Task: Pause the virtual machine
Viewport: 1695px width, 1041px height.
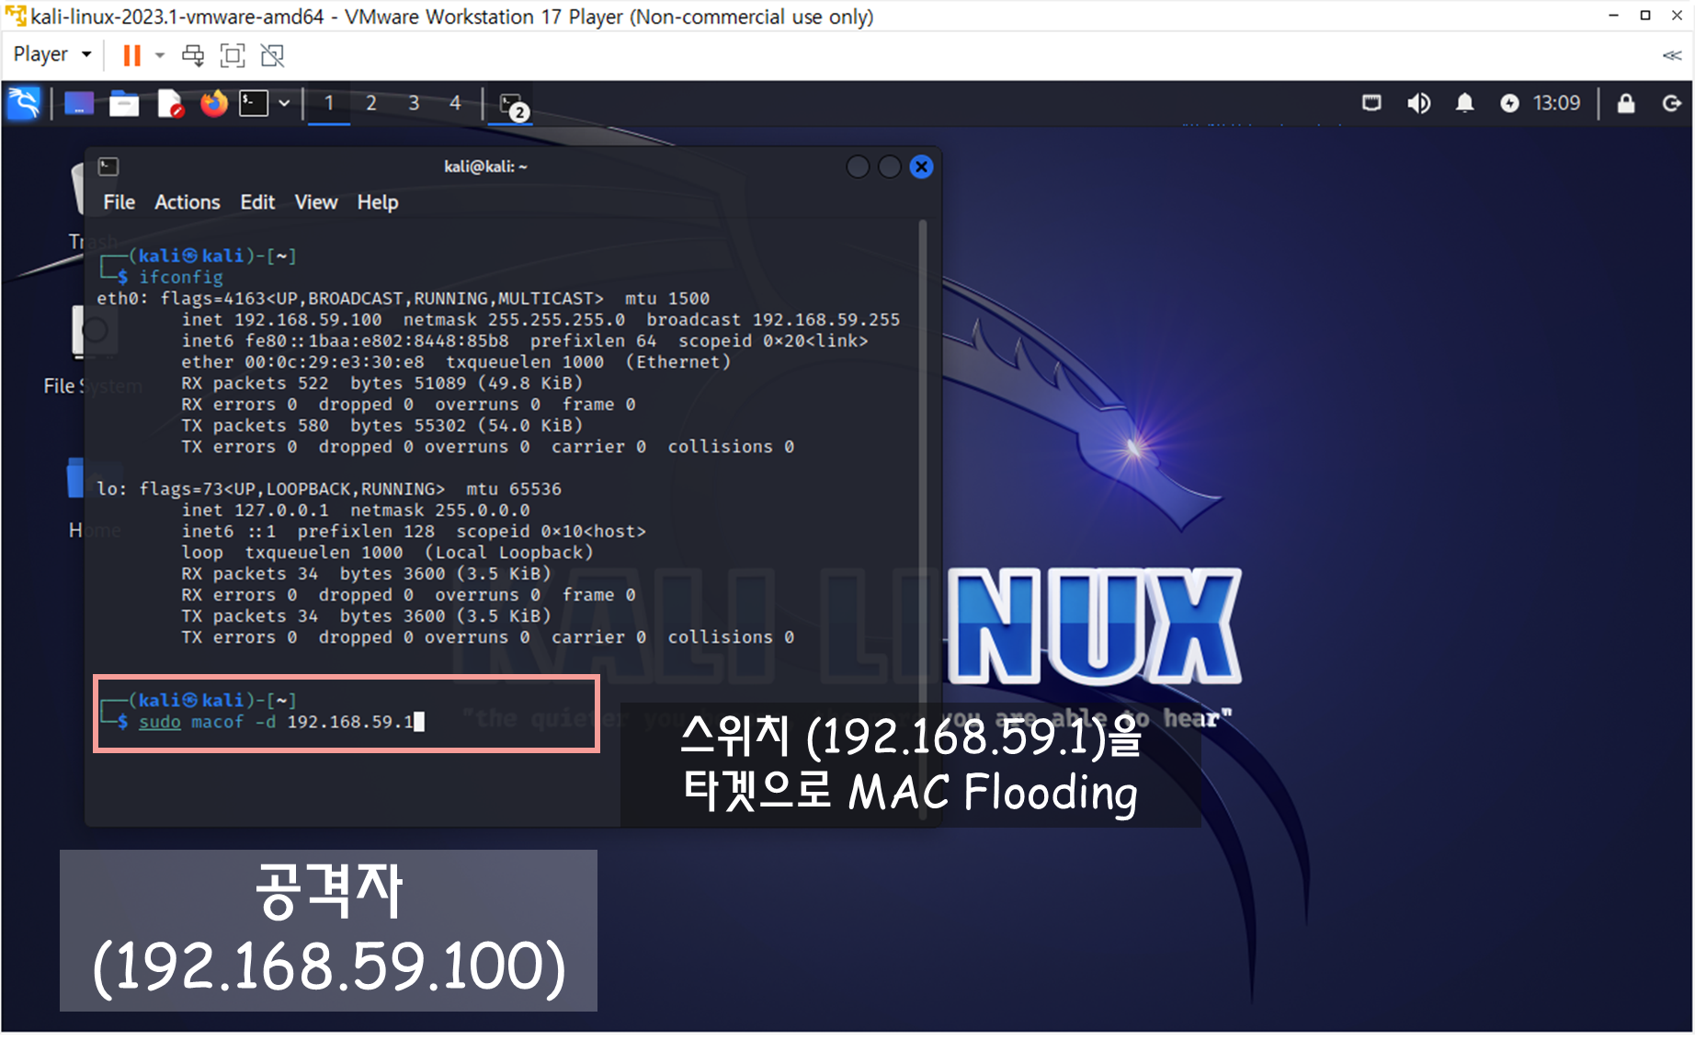Action: coord(131,55)
